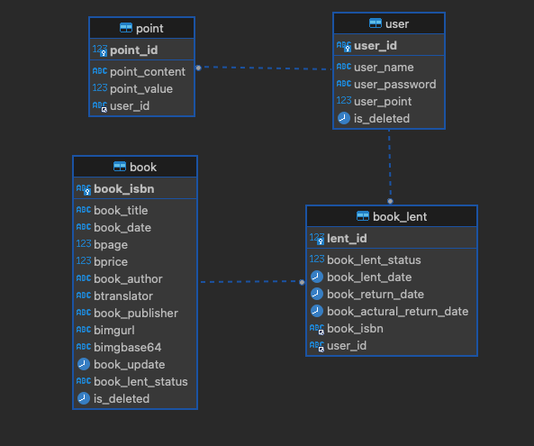Click the primary key icon beside user_id in user table

click(344, 46)
